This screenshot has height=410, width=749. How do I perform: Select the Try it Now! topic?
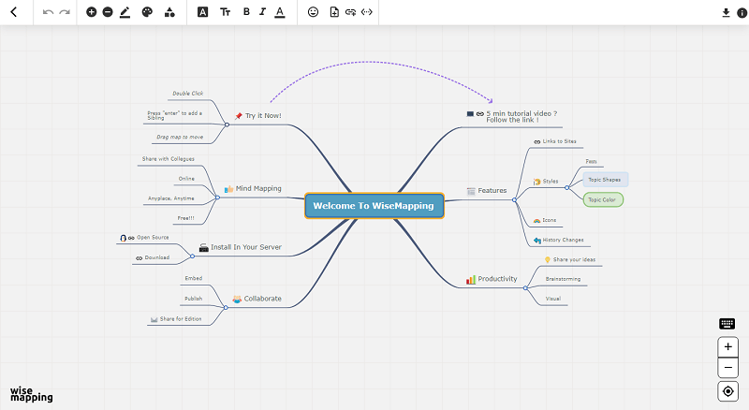pyautogui.click(x=263, y=116)
